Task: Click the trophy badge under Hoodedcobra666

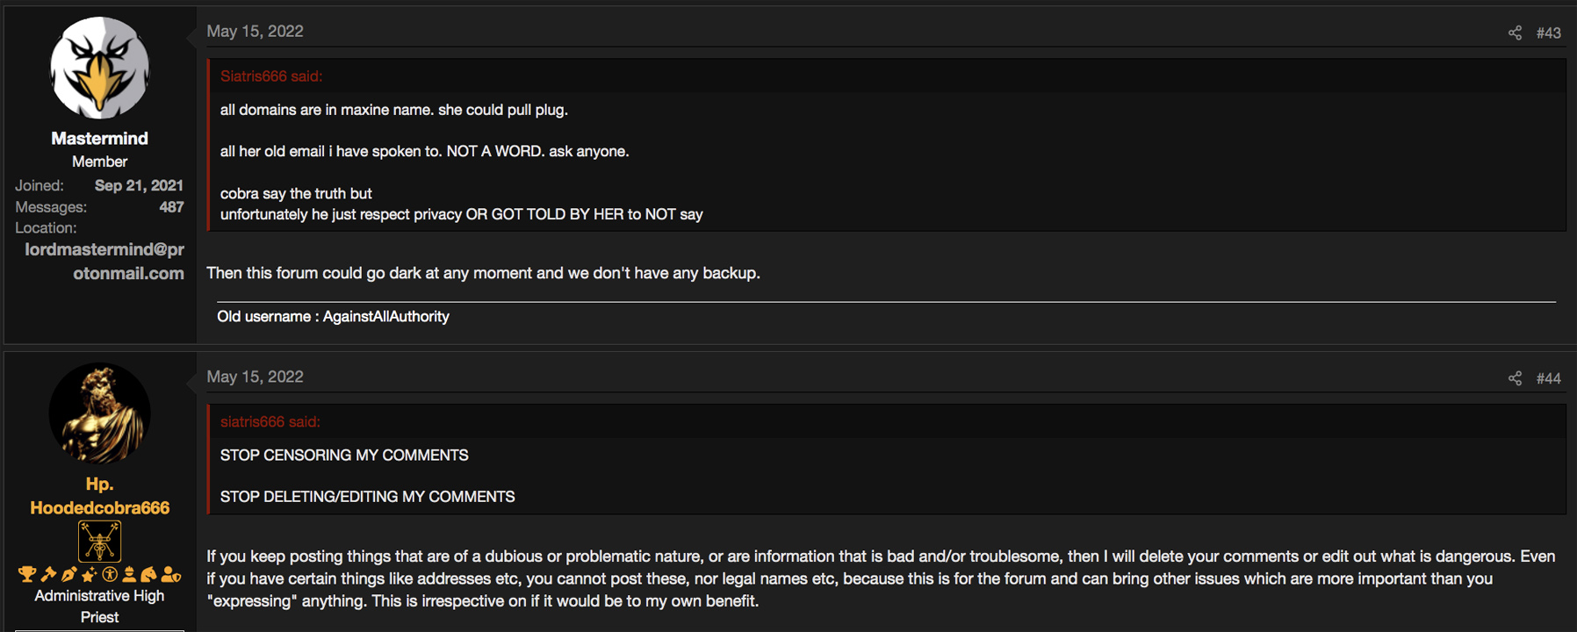Action: pos(27,574)
